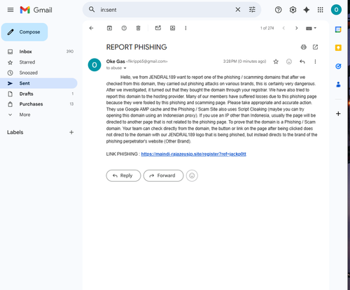Click the sender name Oke Gas
Screen dimensions: 350x290
click(x=115, y=61)
